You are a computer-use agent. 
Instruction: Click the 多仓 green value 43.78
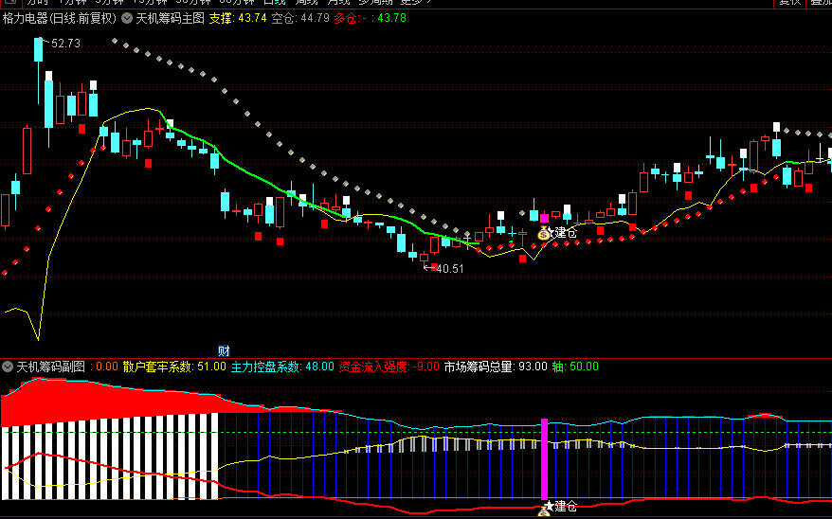(391, 18)
